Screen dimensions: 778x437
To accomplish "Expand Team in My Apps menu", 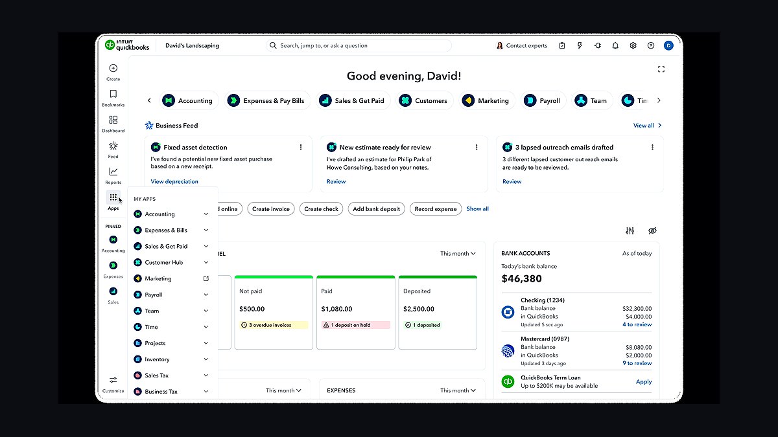I will click(206, 311).
